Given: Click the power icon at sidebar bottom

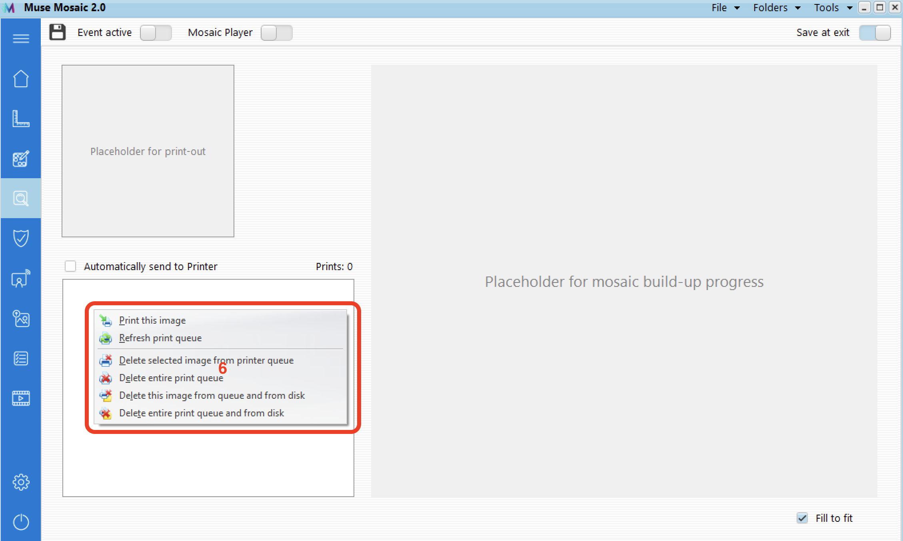Looking at the screenshot, I should coord(21,522).
